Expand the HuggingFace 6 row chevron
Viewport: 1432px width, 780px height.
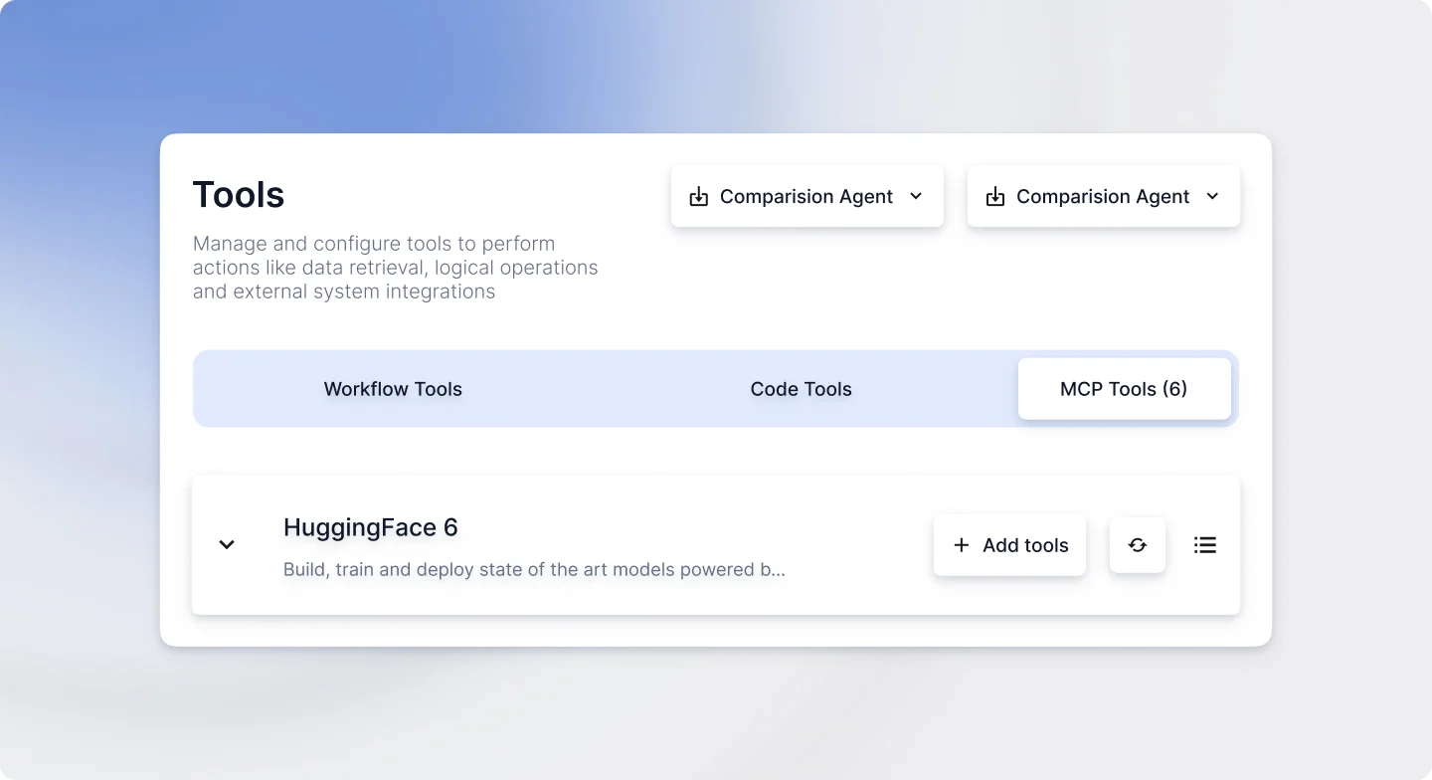227,544
